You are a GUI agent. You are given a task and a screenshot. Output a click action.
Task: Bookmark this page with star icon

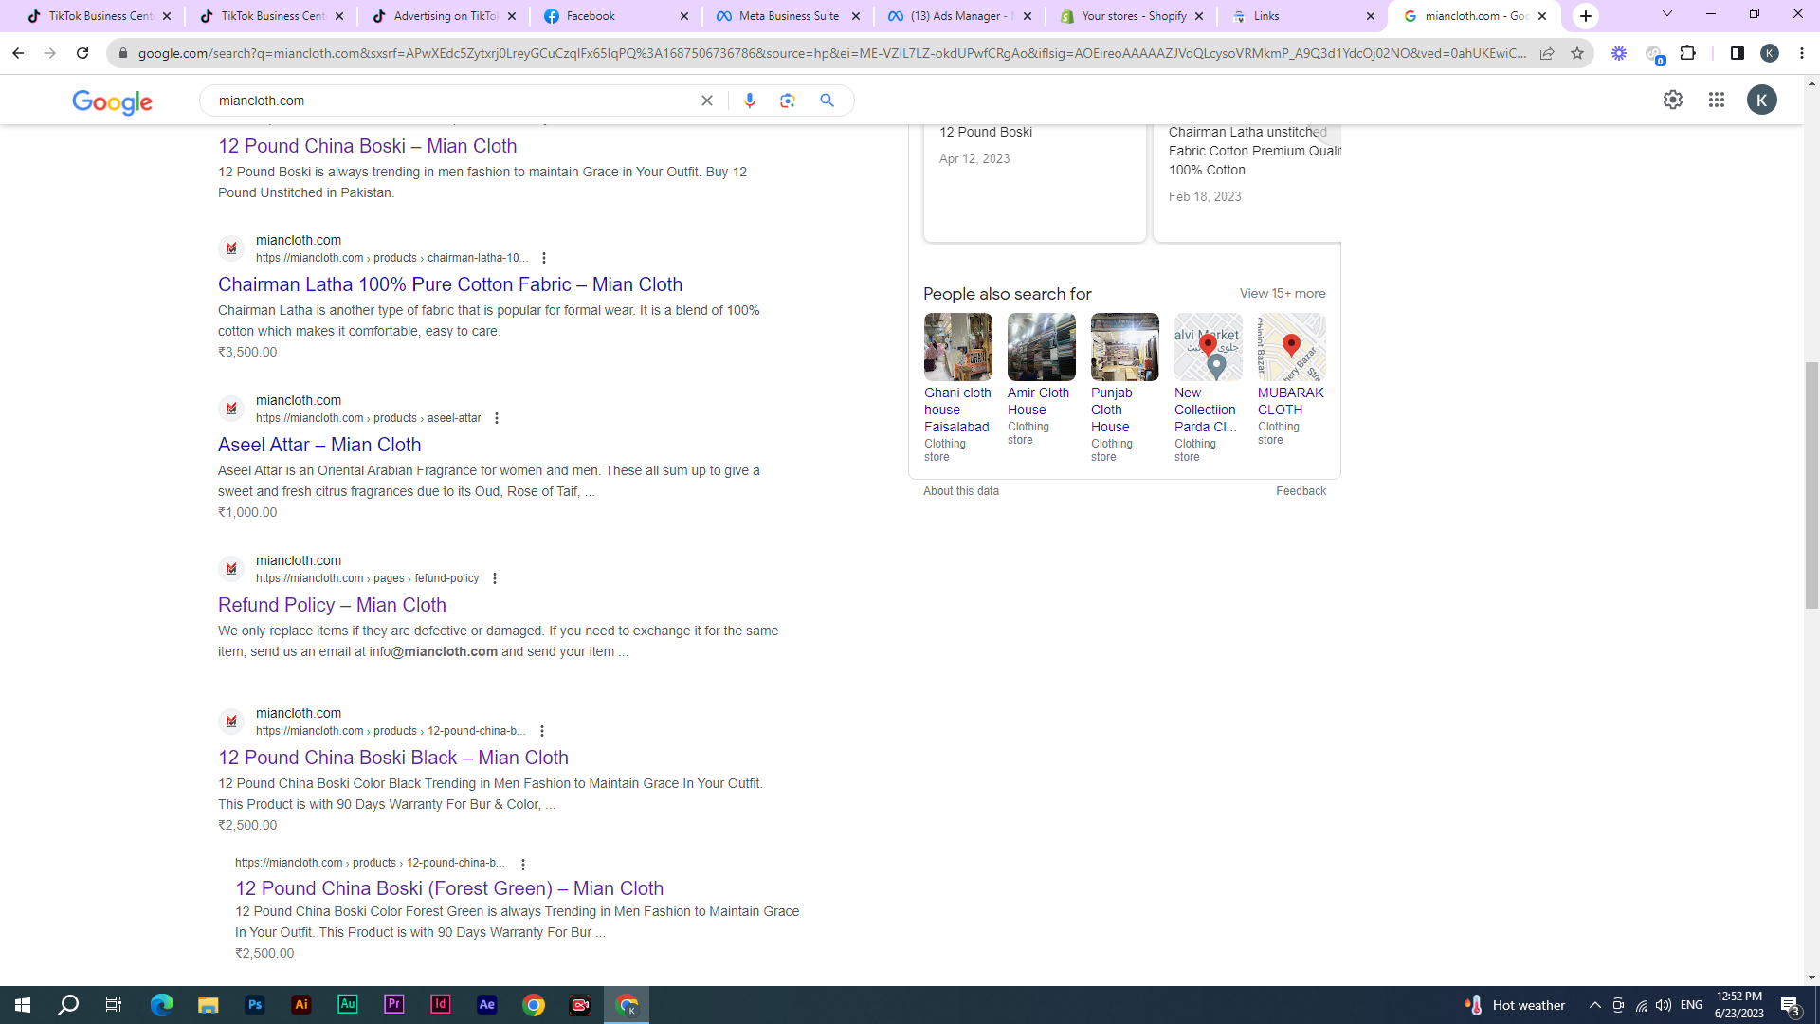coord(1576,53)
